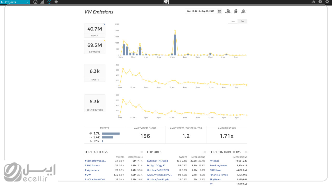Open the bit.ly/1ODggB1 URL
Image resolution: width=332 pixels, height=186 pixels.
(x=156, y=166)
